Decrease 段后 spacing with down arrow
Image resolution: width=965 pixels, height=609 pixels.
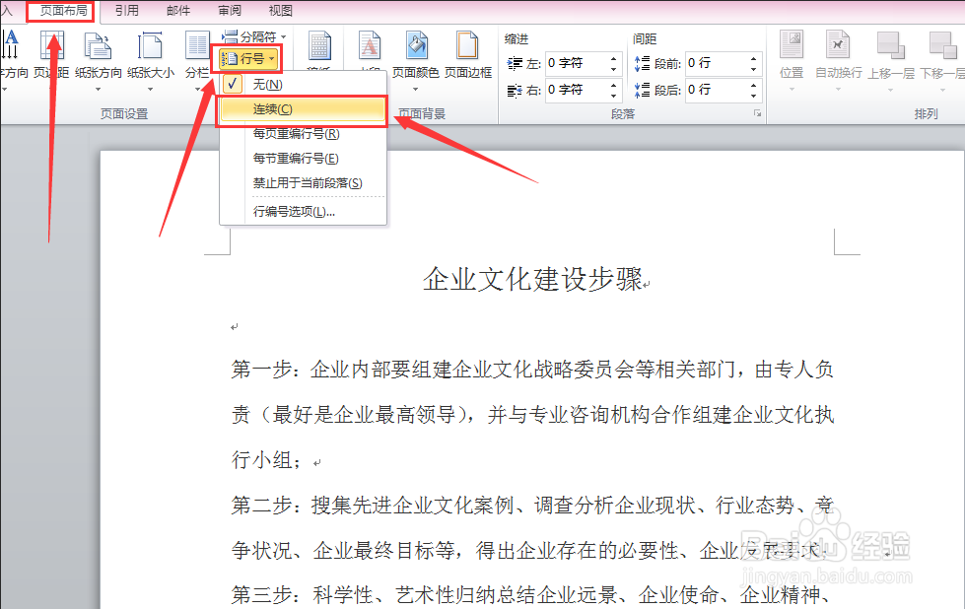[754, 96]
